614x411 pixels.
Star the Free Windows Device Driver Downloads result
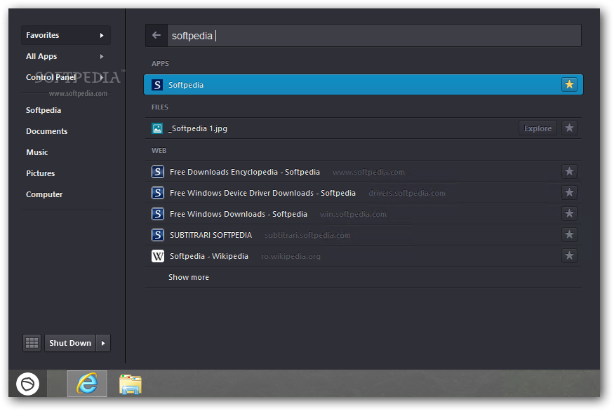click(x=569, y=193)
